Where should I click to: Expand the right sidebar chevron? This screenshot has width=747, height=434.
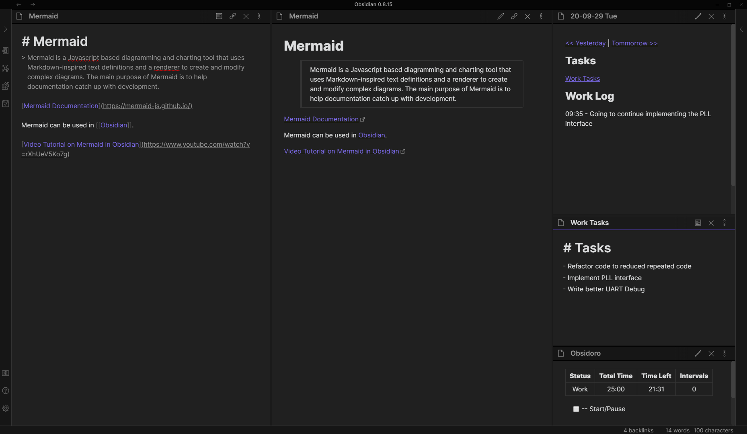742,29
